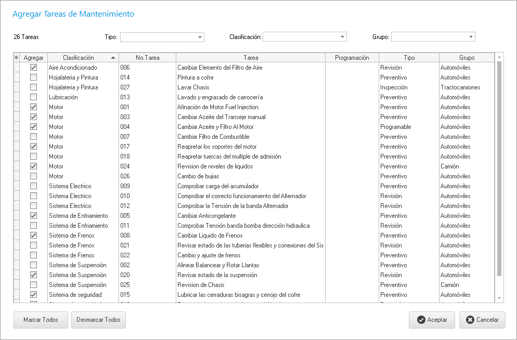Click the asterisk icon in grid header corner
This screenshot has height=340, width=517.
tap(16, 58)
